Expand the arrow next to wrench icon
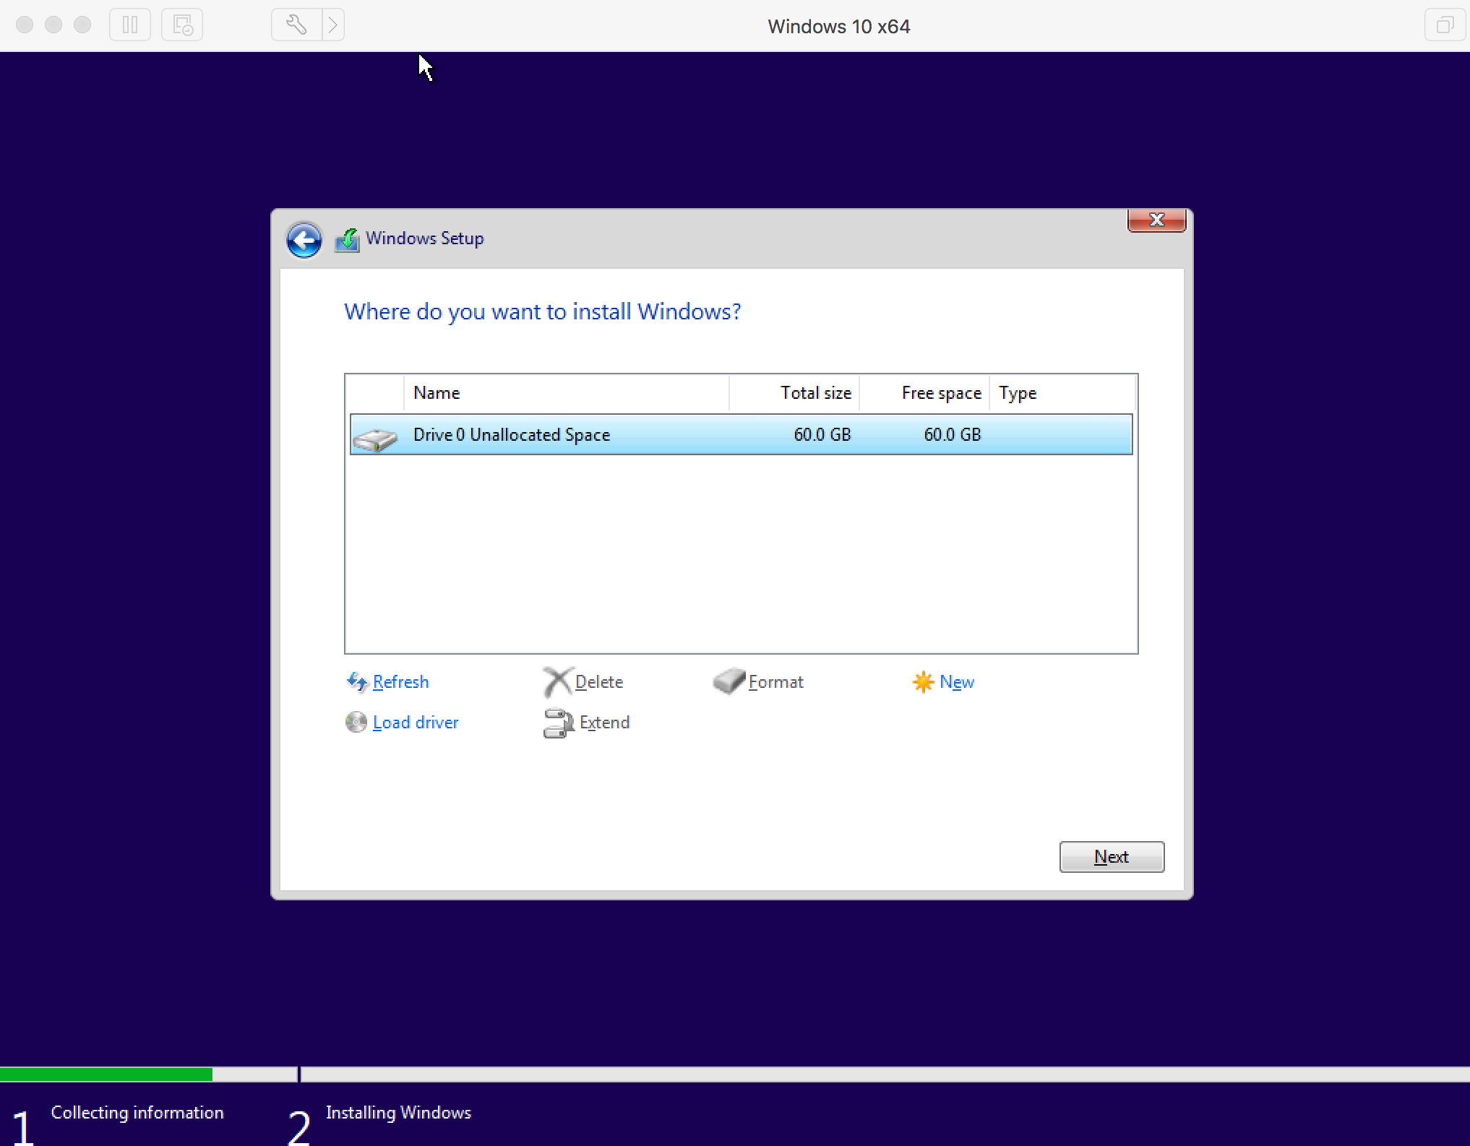1470x1146 pixels. click(332, 25)
